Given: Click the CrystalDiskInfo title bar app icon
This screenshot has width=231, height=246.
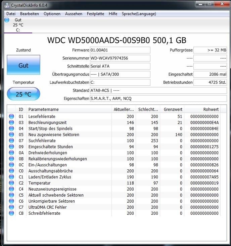Looking at the screenshot, I should [7, 5].
